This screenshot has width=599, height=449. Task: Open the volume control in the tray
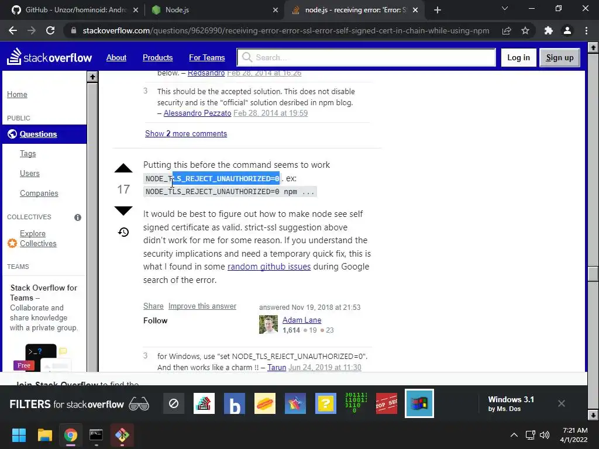tap(545, 435)
